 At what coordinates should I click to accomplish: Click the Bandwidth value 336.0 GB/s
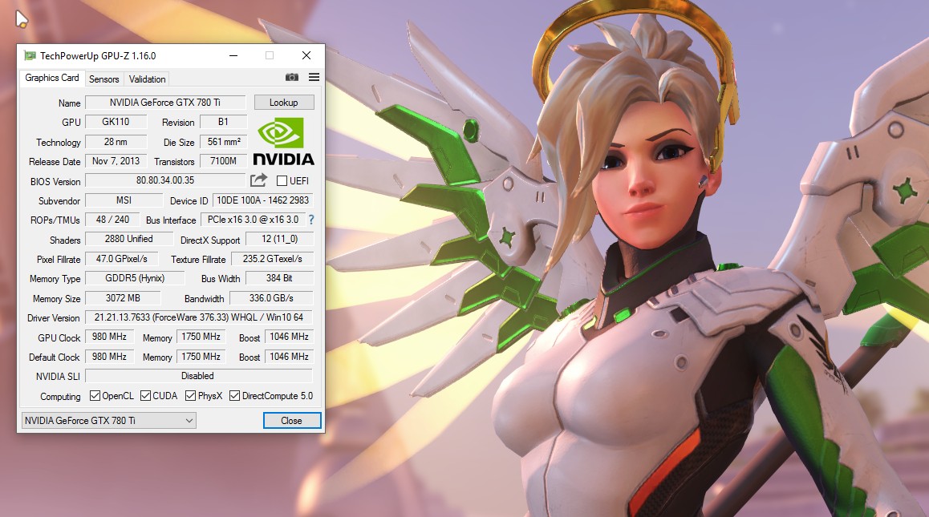pos(271,298)
